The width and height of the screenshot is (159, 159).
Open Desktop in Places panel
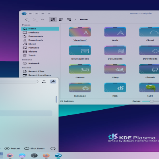point(40,33)
